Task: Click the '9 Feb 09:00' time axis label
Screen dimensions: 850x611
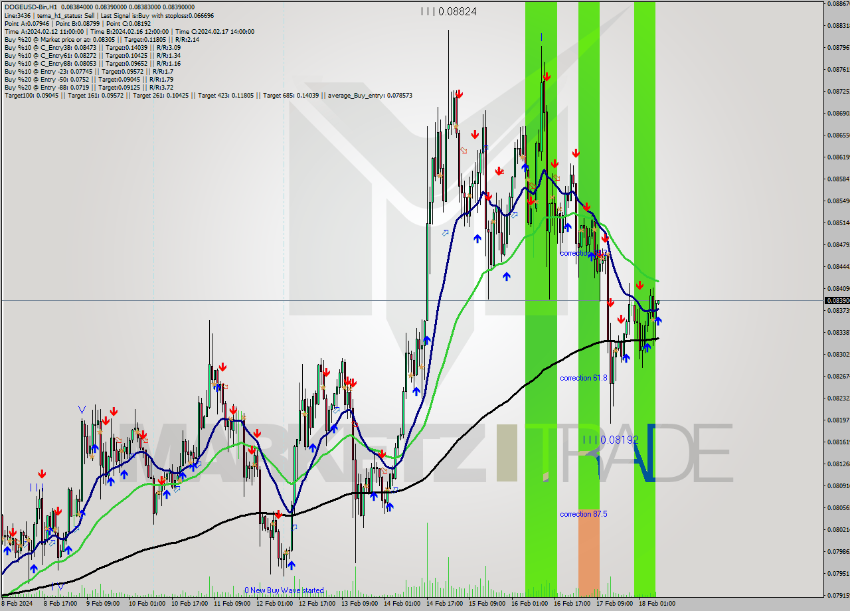Action: coord(102,604)
